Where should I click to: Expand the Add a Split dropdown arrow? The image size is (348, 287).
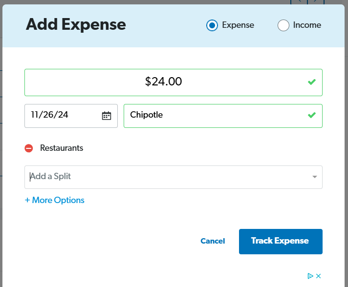314,177
